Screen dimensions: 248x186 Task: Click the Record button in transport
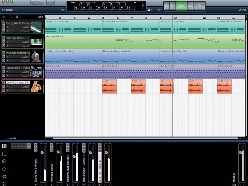click(x=199, y=6)
